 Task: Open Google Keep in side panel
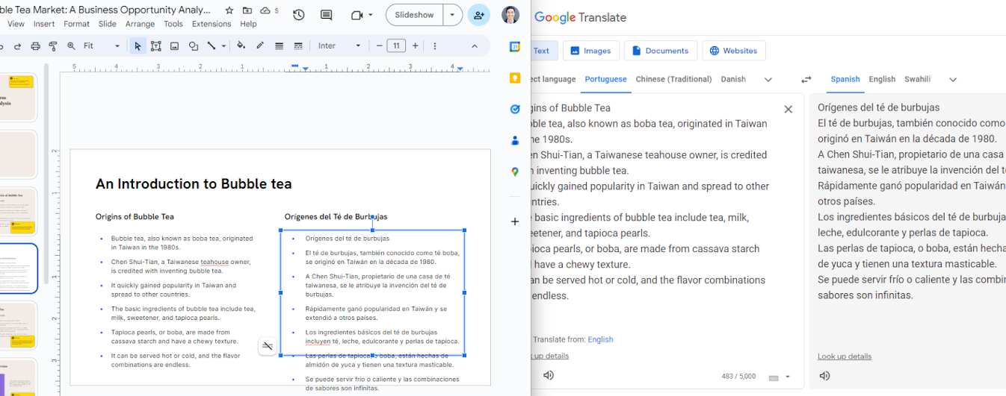coord(515,78)
